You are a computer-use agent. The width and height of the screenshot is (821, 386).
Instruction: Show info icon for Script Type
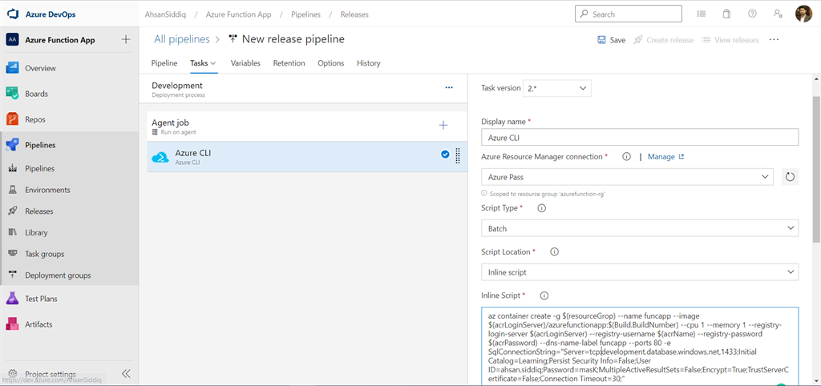pyautogui.click(x=542, y=207)
